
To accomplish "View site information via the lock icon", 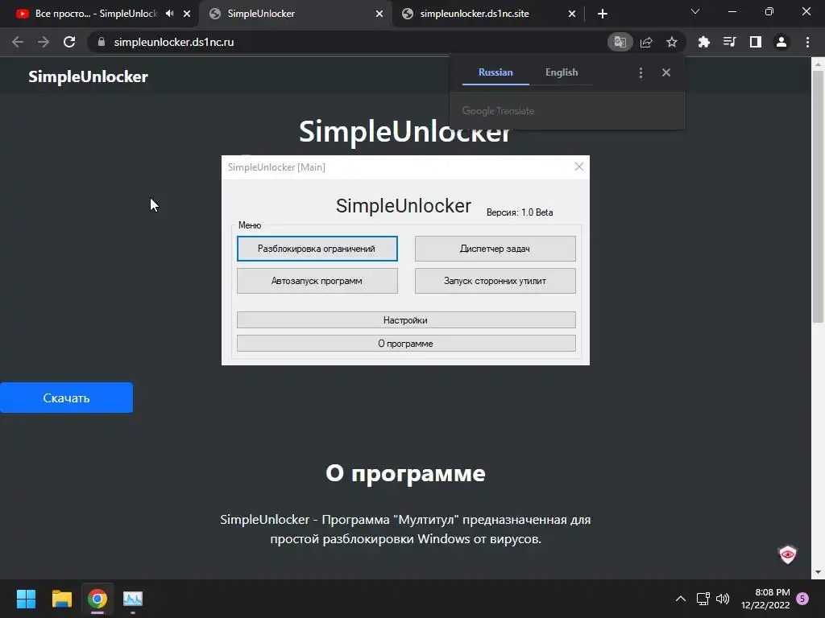I will click(x=102, y=42).
